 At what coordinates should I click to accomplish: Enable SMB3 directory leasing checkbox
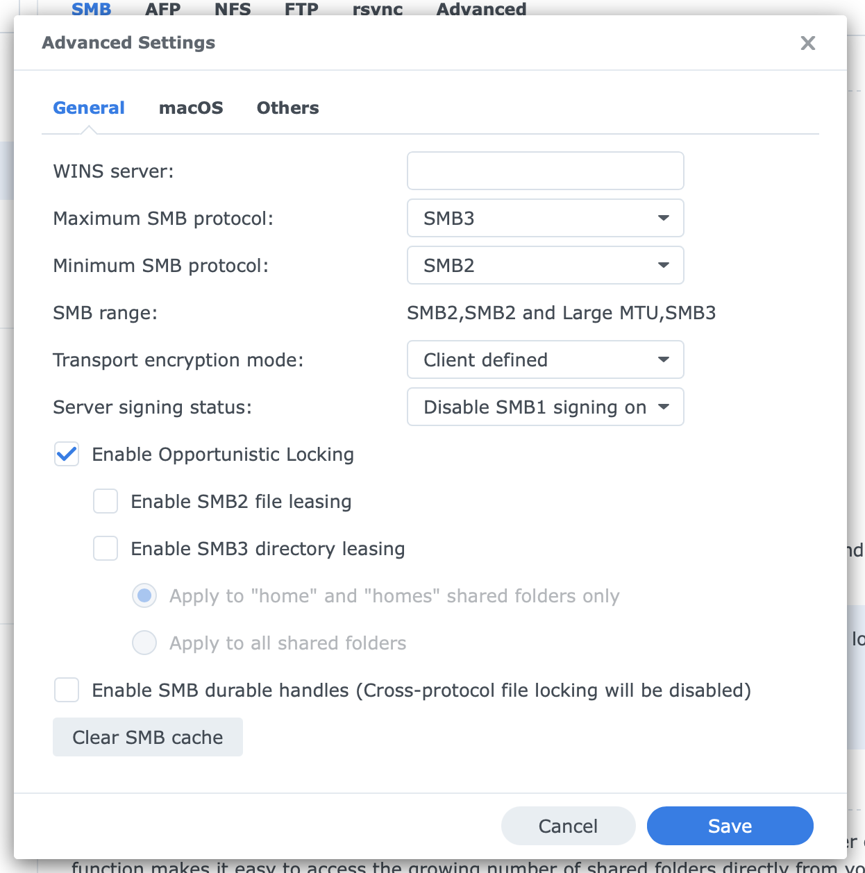pyautogui.click(x=106, y=549)
